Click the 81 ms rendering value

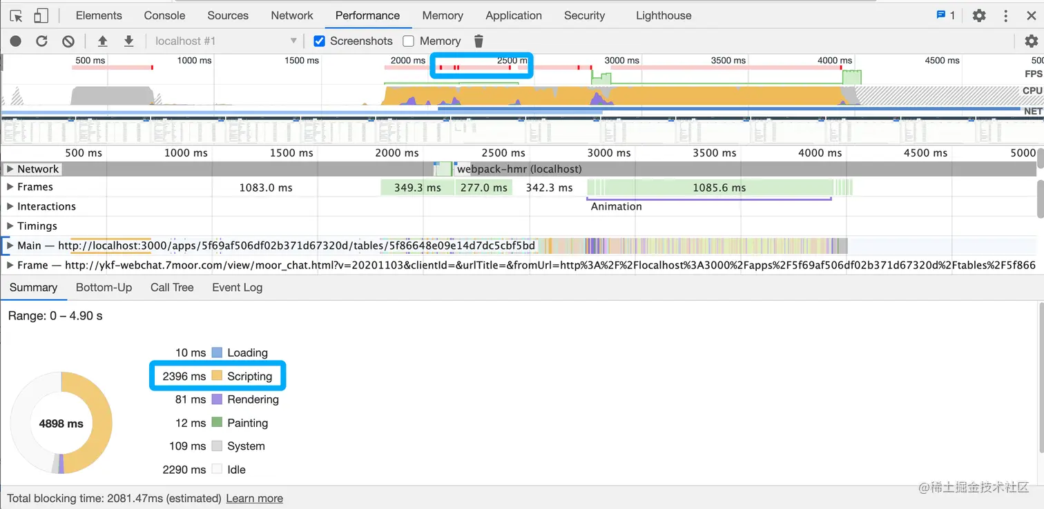(191, 399)
